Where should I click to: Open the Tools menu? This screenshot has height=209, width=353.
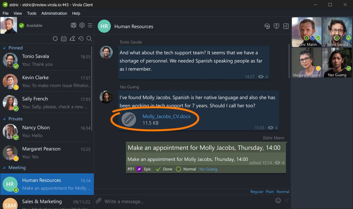tap(31, 13)
